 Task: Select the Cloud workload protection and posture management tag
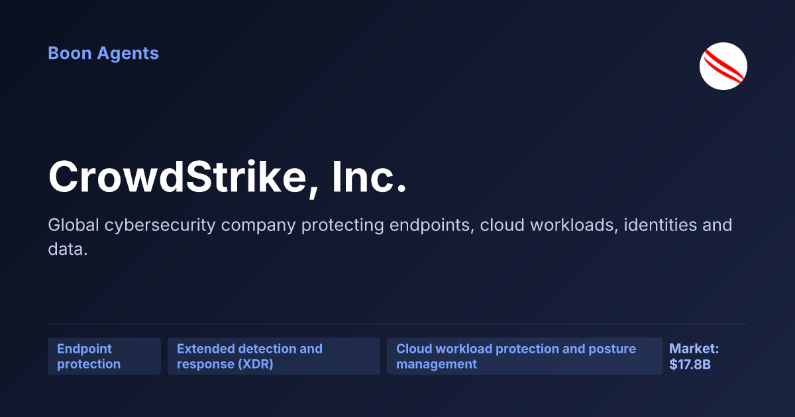525,356
